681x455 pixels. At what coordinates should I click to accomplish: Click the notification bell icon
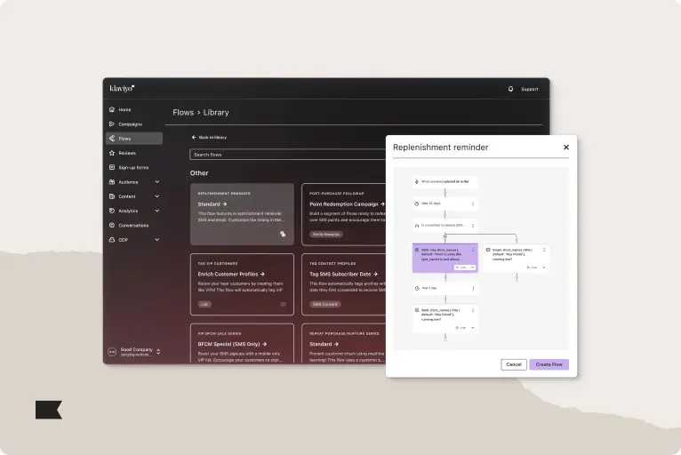[510, 89]
